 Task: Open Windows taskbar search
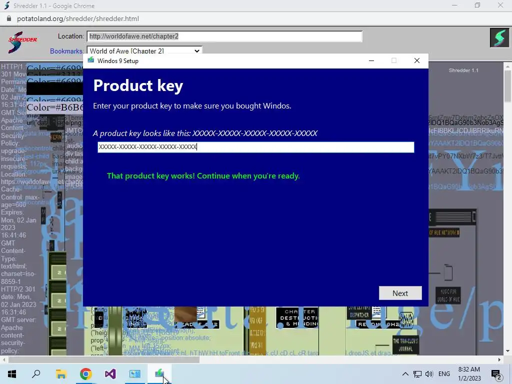click(36, 374)
